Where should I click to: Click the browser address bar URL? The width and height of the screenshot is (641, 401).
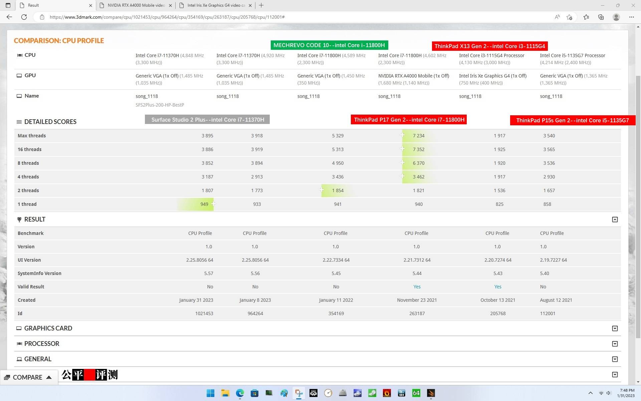click(167, 17)
